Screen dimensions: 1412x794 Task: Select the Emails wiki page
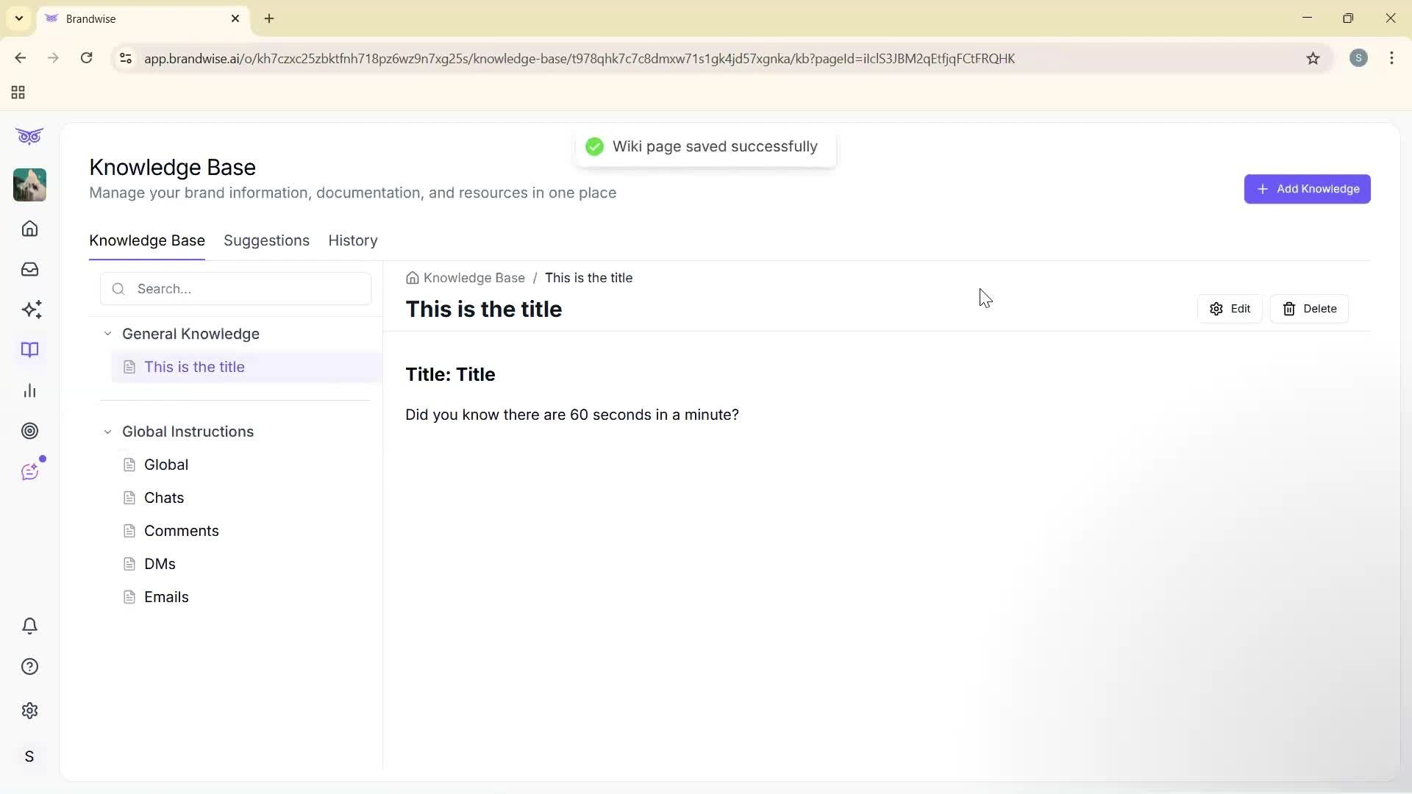[166, 597]
